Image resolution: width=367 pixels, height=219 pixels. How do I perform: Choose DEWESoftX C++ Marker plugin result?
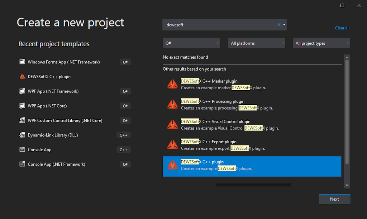[x=252, y=84]
